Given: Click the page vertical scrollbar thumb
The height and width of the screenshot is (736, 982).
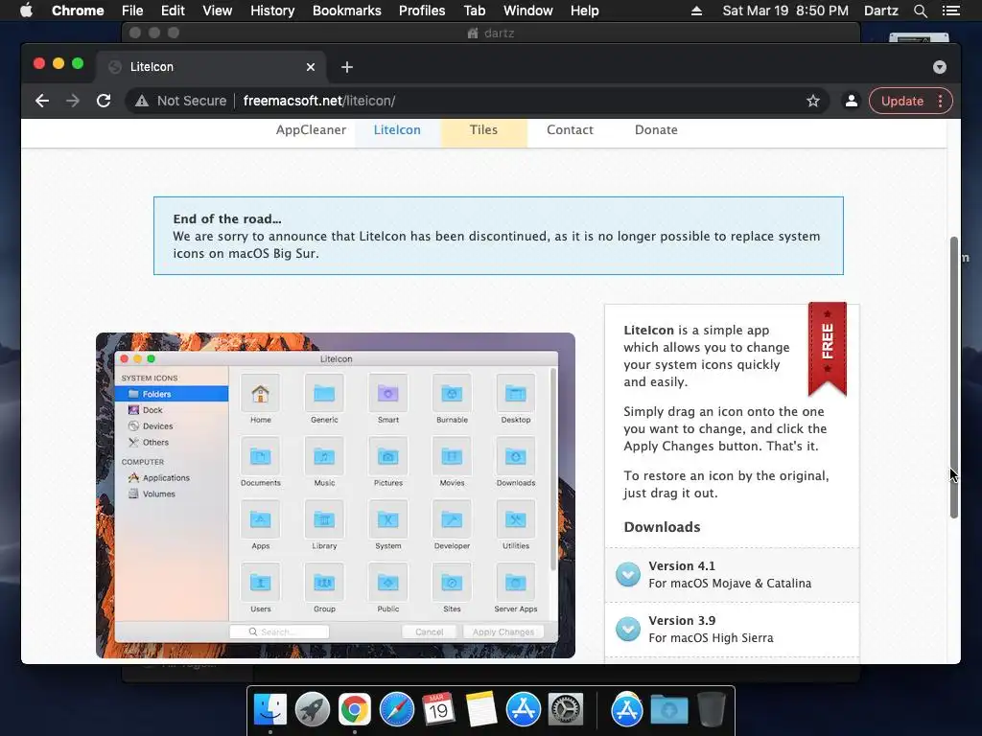Looking at the screenshot, I should (954, 378).
